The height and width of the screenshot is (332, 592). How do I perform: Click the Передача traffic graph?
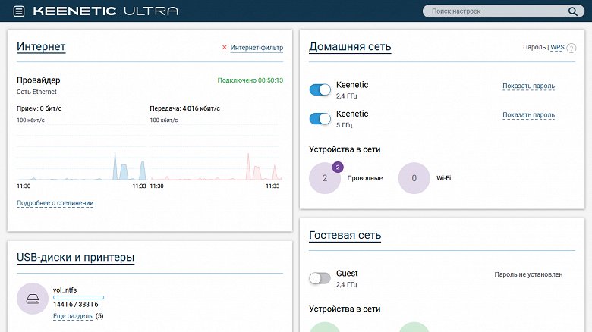coord(216,152)
